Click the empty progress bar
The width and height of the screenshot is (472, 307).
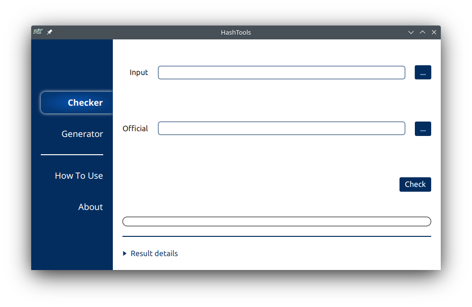point(277,221)
